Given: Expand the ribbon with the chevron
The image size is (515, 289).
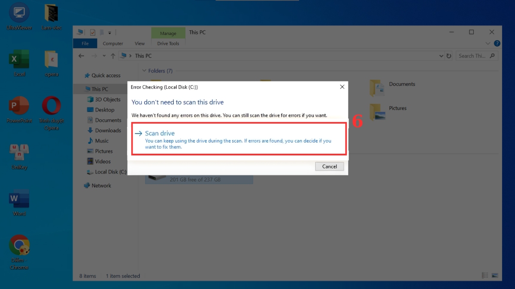Looking at the screenshot, I should pyautogui.click(x=488, y=43).
